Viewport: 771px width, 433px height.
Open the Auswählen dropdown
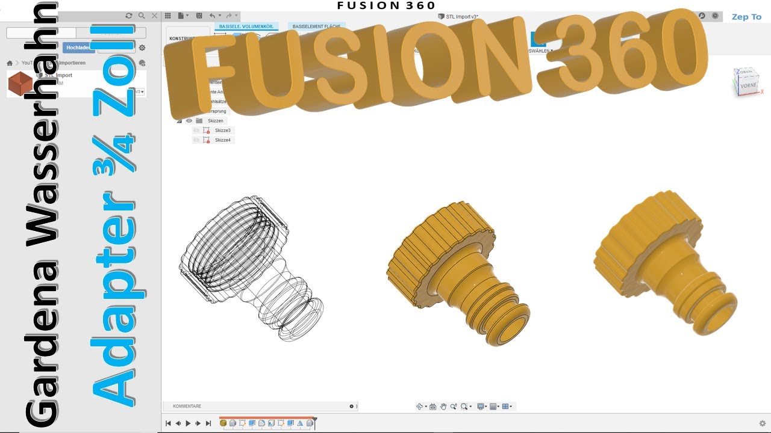(x=540, y=51)
